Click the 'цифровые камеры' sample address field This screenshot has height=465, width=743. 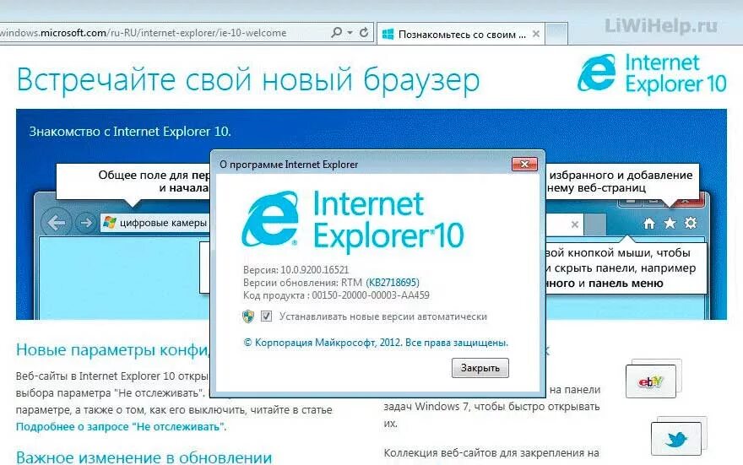tap(155, 223)
